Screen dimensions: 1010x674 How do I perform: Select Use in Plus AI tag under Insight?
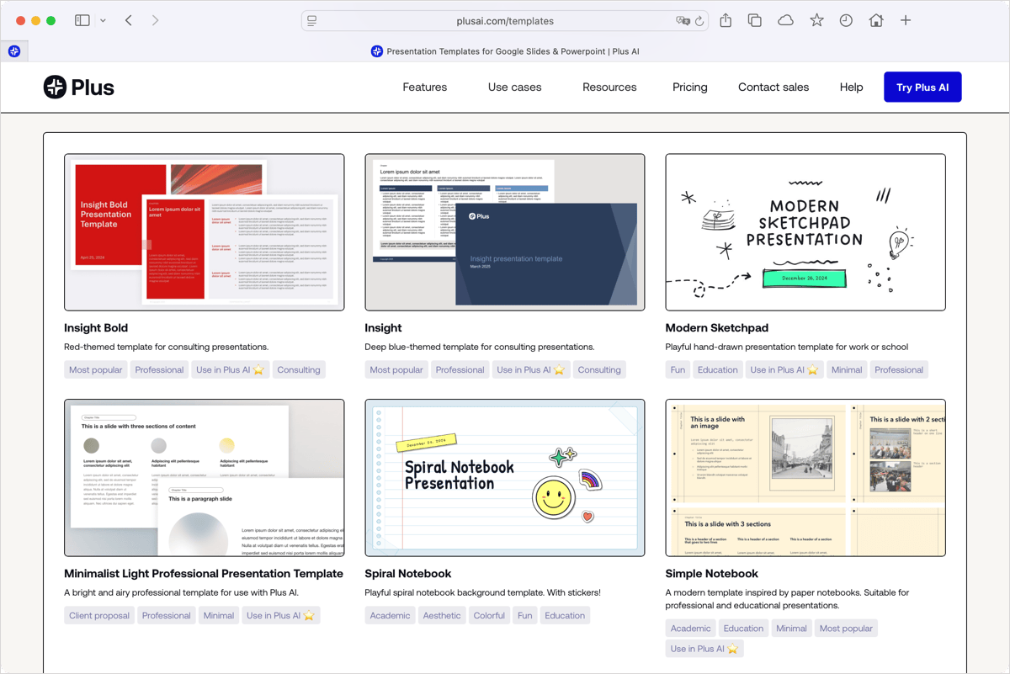[531, 369]
